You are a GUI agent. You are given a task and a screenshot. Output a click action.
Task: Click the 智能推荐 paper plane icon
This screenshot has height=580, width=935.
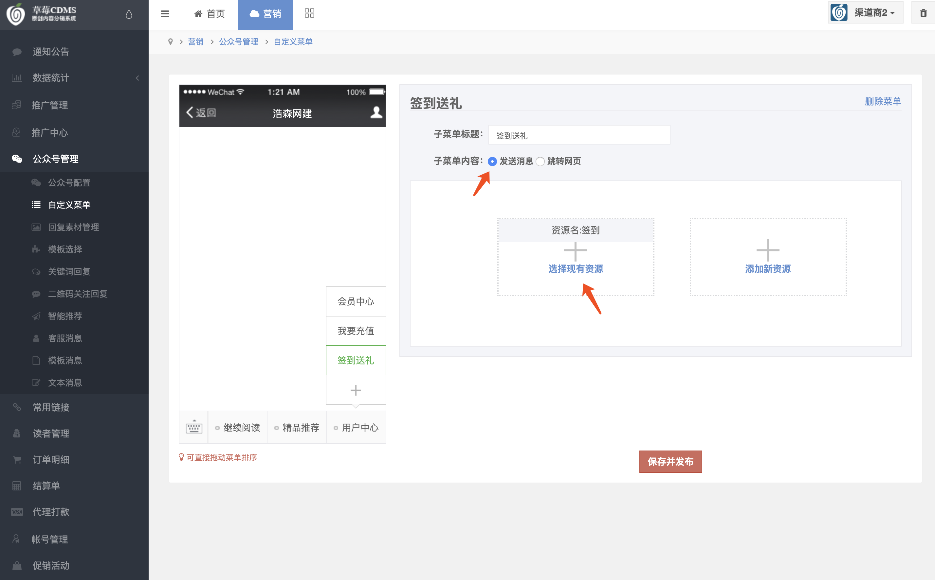click(36, 316)
